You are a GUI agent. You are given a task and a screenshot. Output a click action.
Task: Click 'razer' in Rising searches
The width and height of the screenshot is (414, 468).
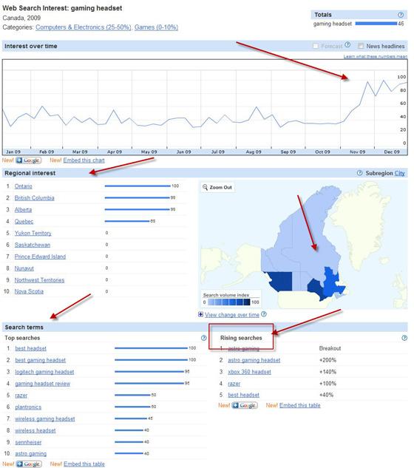point(234,384)
